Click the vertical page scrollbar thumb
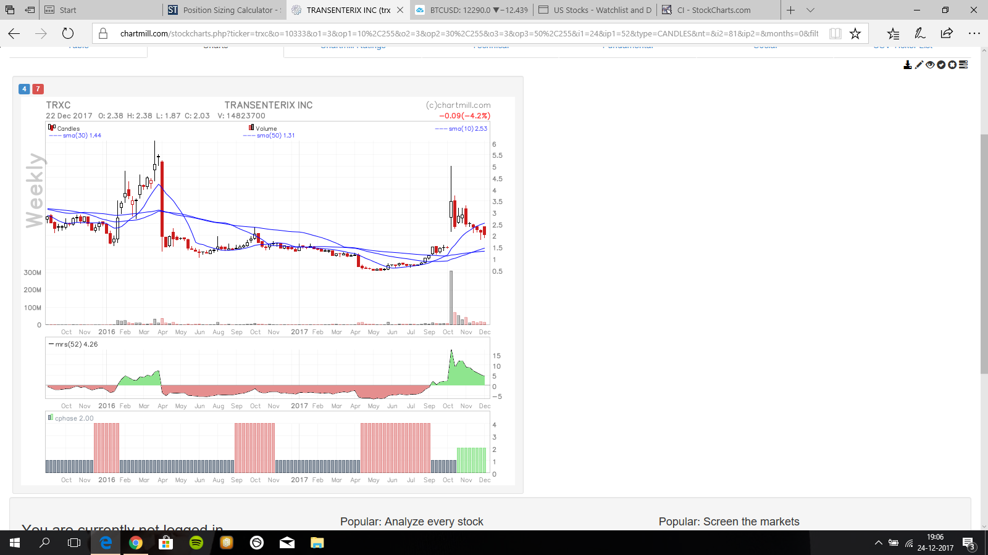 (x=984, y=253)
